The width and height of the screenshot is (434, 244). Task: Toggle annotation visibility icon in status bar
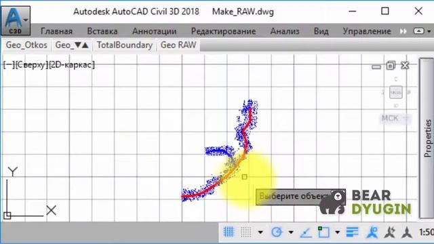(372, 232)
